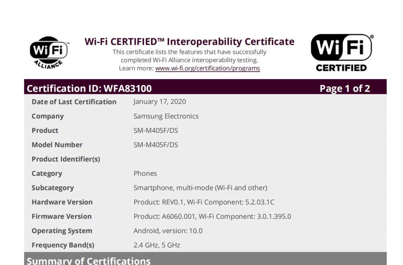This screenshot has width=403, height=265.
Task: Select the Certification ID WFA83100 header
Action: [89, 89]
